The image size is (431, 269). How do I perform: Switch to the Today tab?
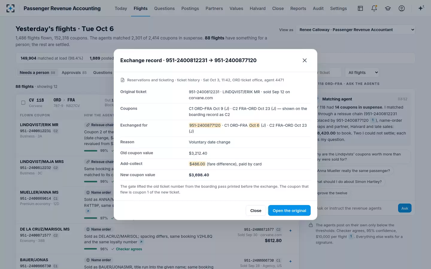[121, 8]
